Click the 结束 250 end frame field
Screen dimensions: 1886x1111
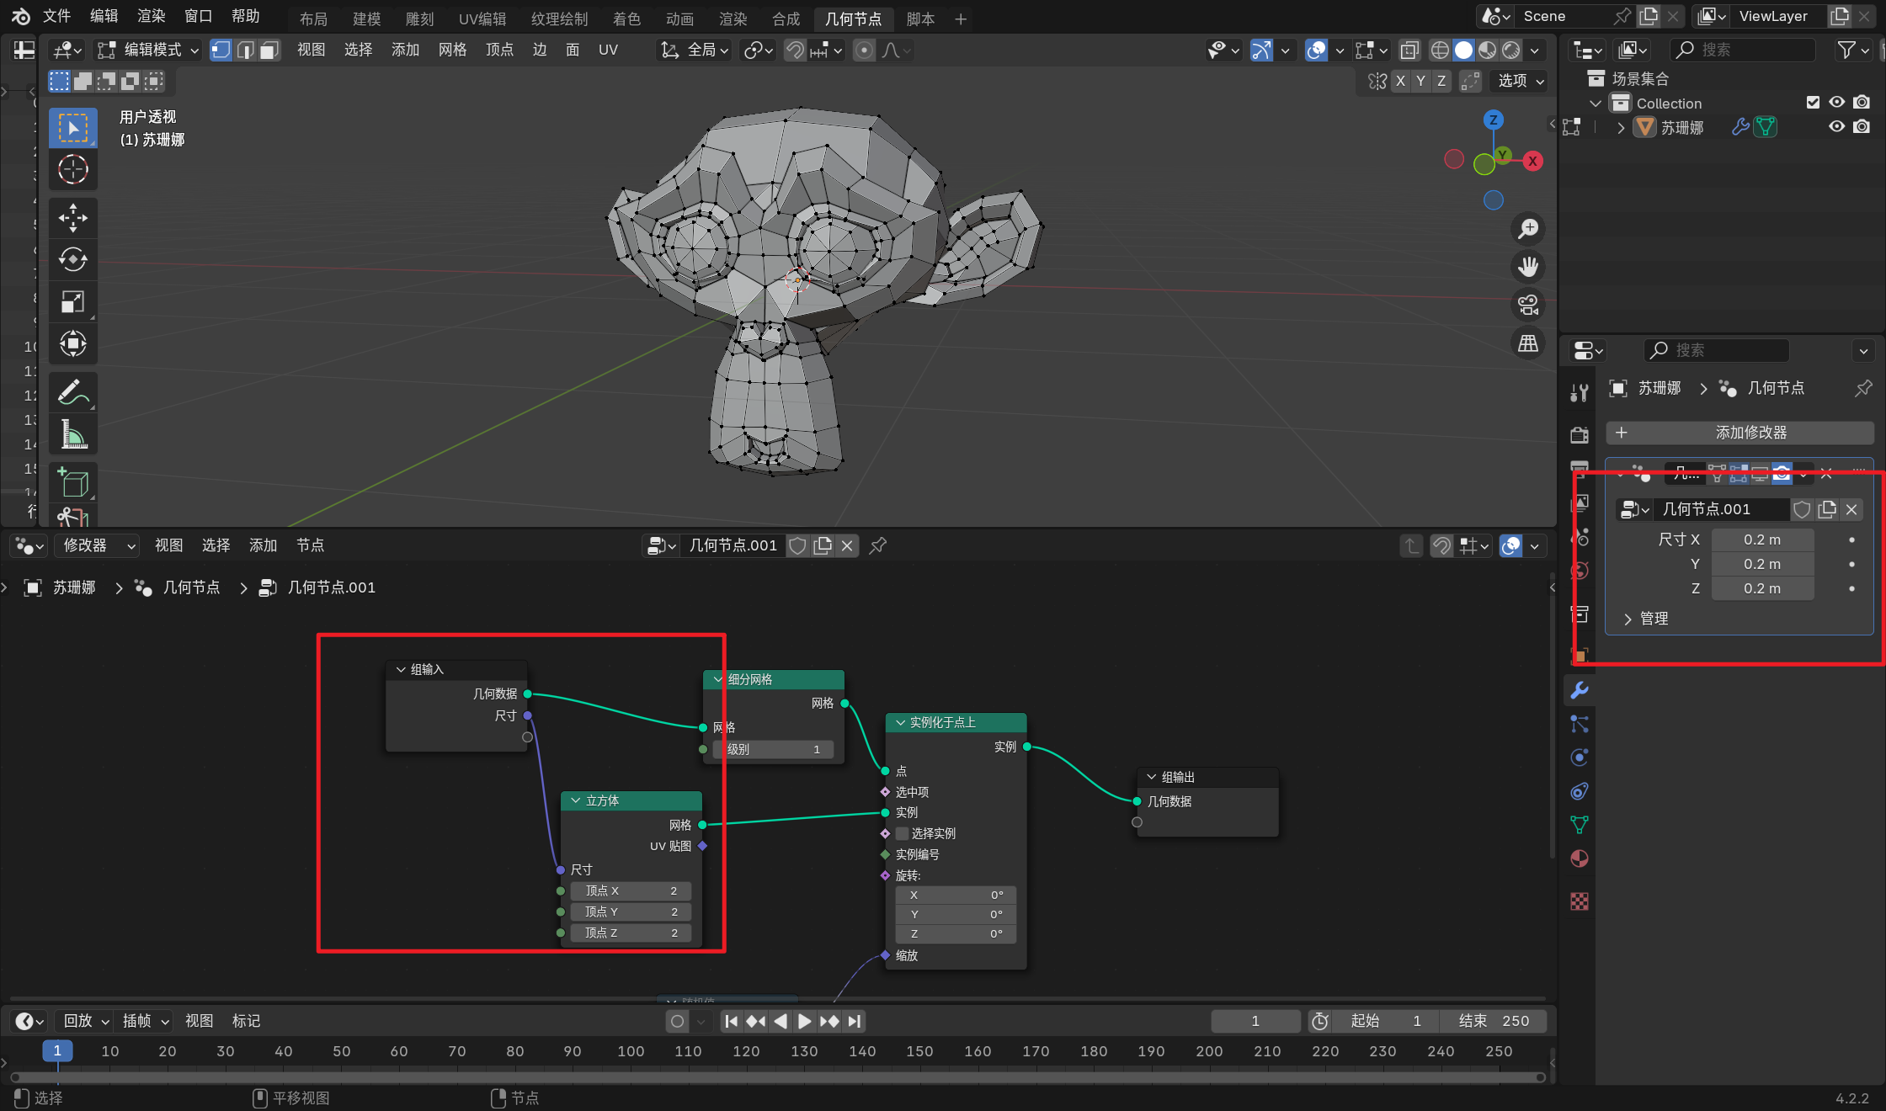(x=1493, y=1021)
